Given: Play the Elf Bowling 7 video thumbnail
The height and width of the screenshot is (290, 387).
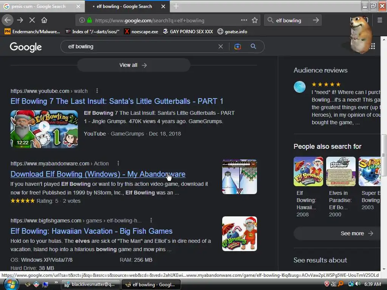Looking at the screenshot, I should point(44,129).
